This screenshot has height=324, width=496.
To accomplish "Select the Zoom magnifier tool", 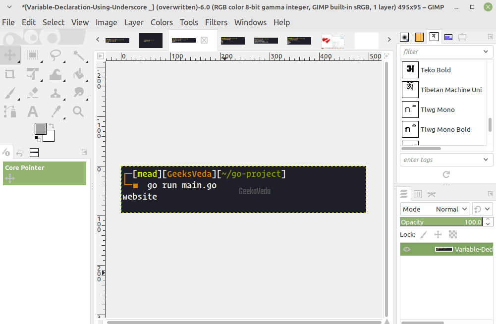I will pos(78,111).
